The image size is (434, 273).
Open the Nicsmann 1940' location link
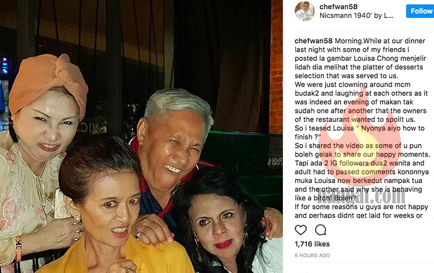(x=356, y=16)
